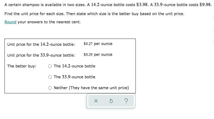Viewport: 214px width, 119px height.
Task: Click "per ounce" text beside $0.27
Action: click(103, 44)
